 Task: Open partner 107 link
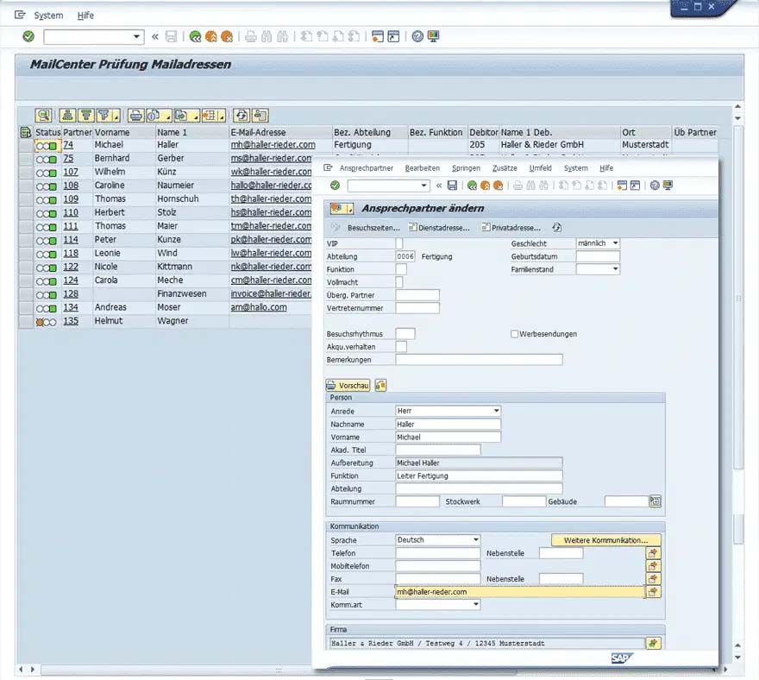click(x=71, y=172)
